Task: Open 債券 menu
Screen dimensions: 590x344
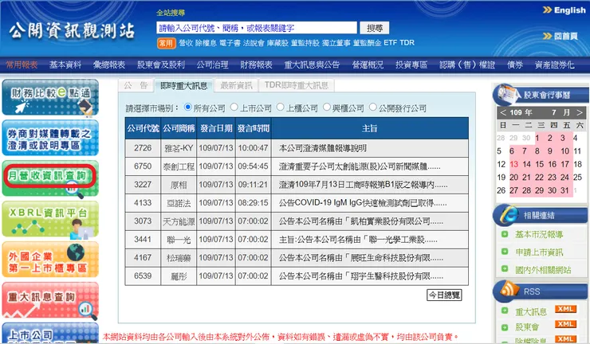Action: (x=515, y=64)
